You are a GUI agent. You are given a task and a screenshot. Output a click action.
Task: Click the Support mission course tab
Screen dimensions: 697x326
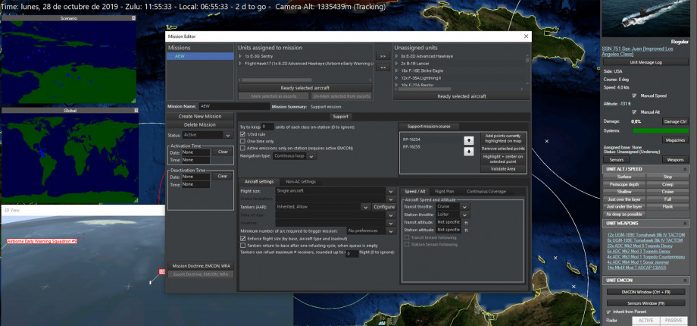pos(429,127)
